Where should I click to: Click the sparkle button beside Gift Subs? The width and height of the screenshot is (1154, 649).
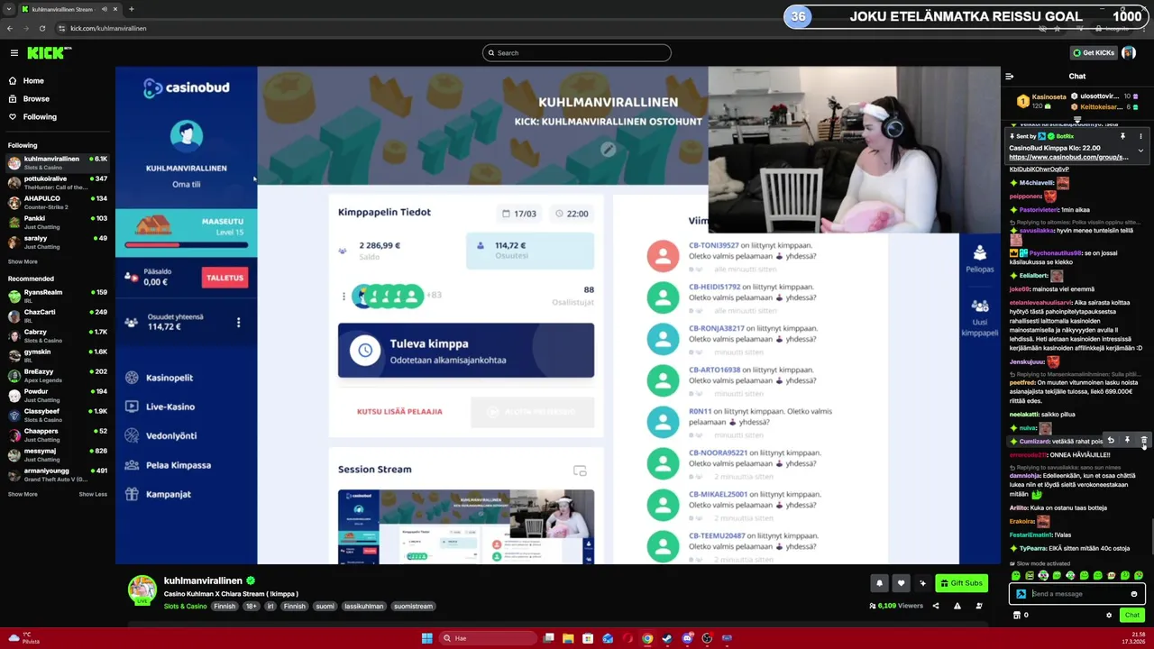click(x=922, y=583)
